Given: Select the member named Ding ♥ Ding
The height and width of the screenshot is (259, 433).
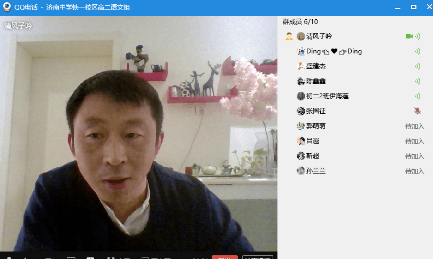Looking at the screenshot, I should point(334,51).
